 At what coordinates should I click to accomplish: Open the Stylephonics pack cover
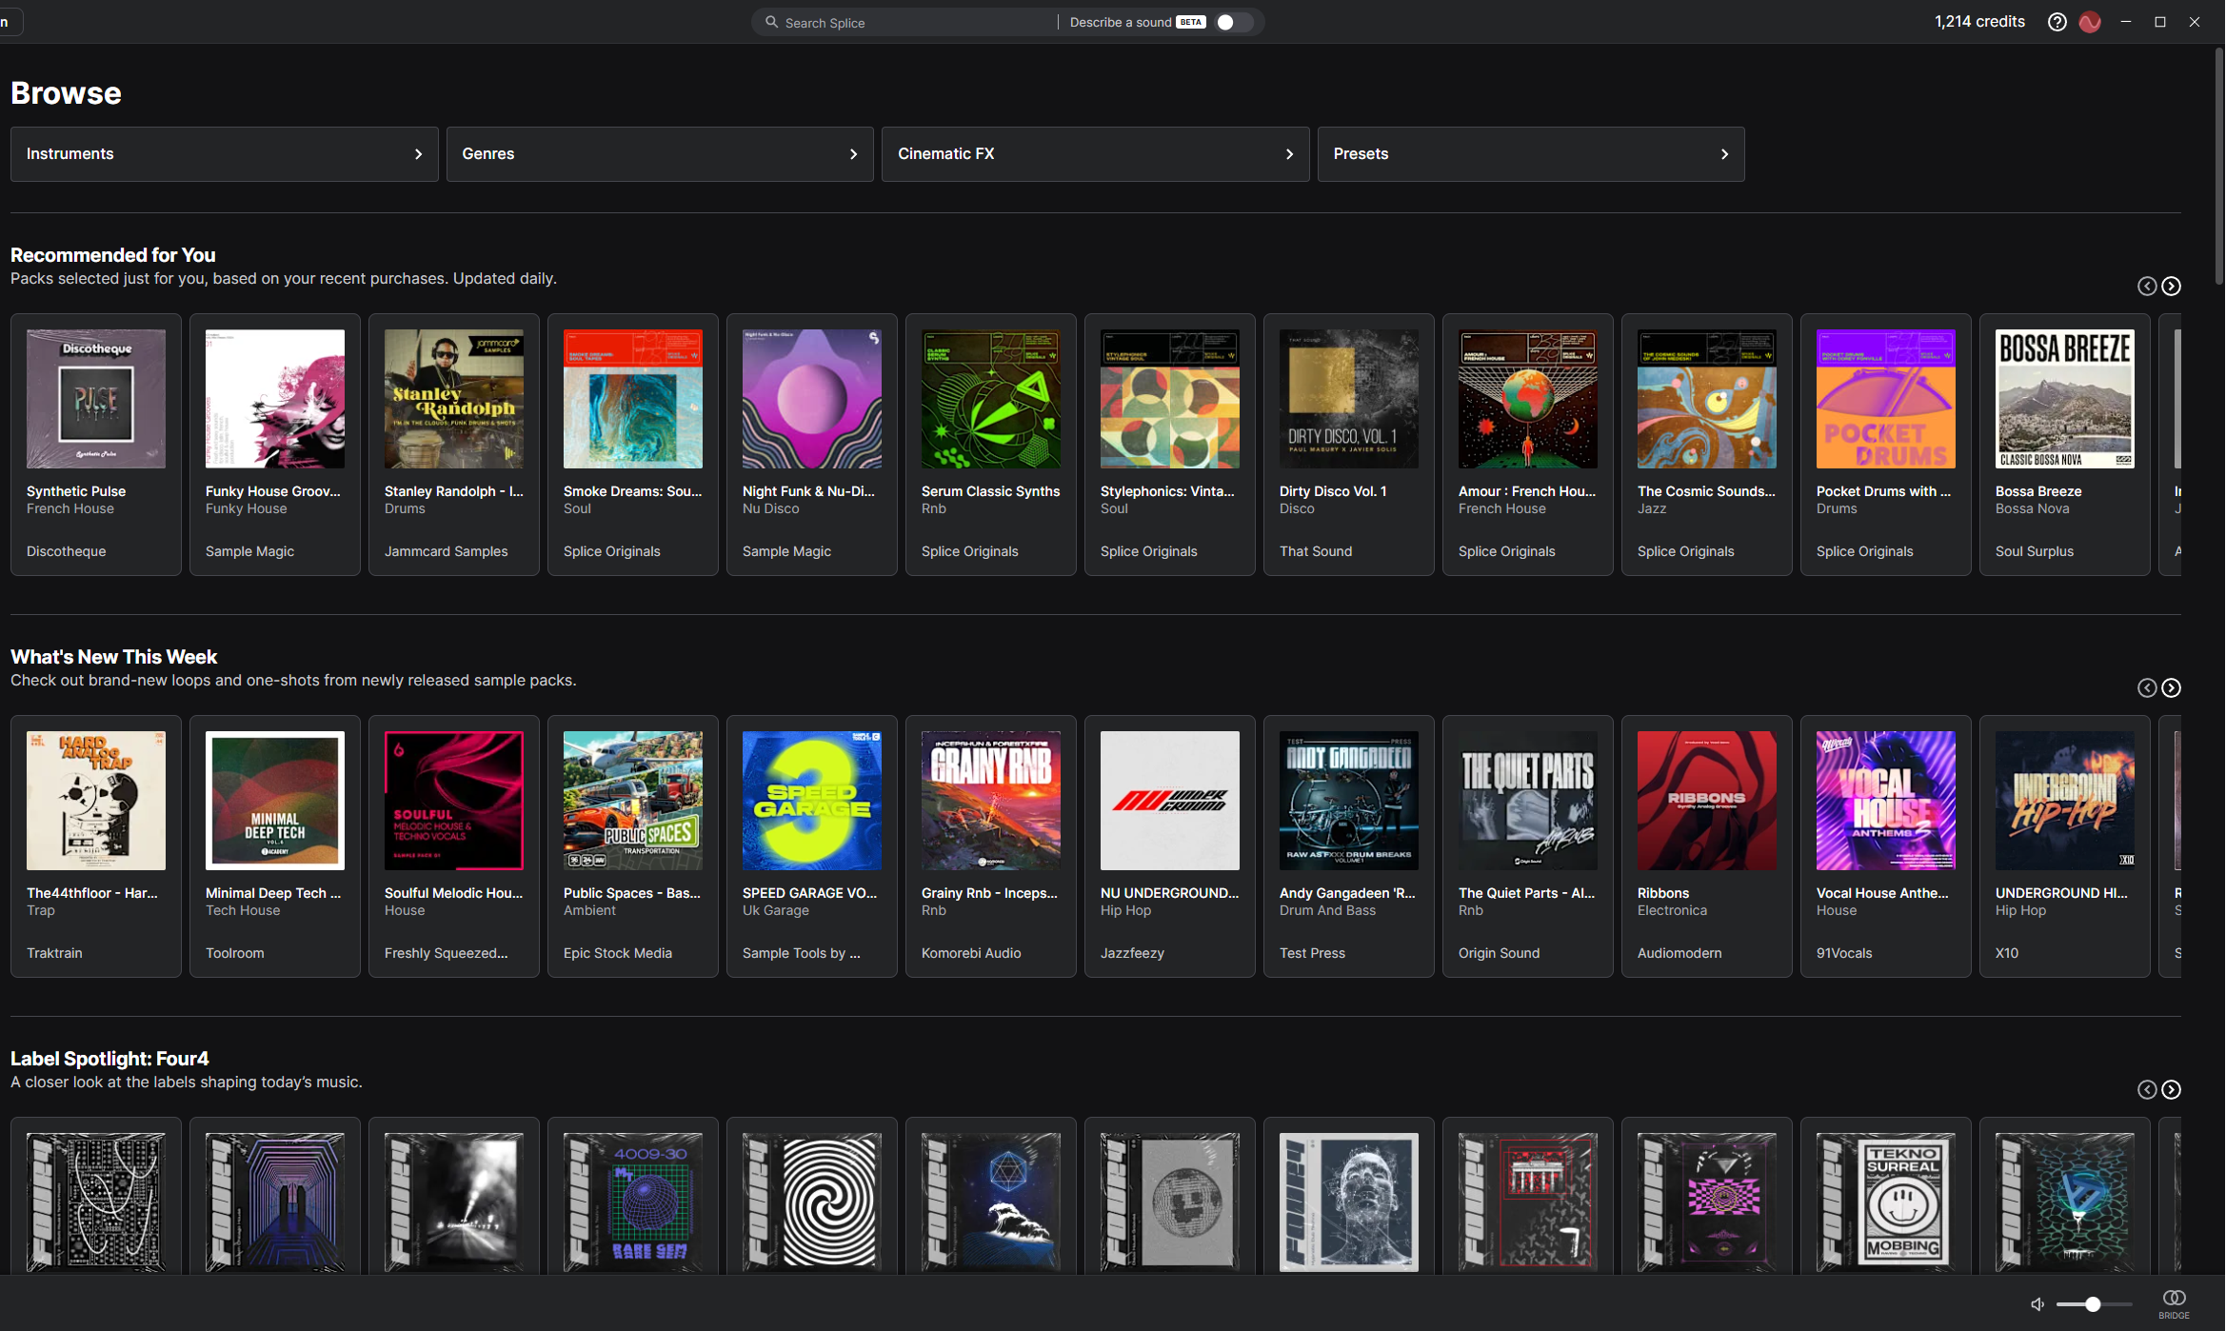pos(1170,399)
